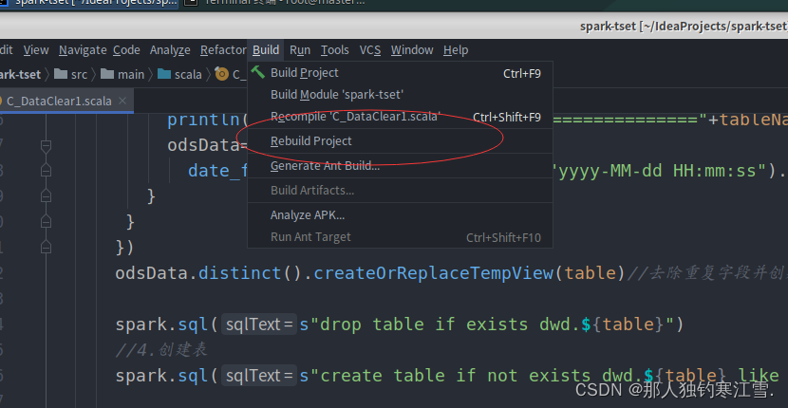Viewport: 788px width, 408px height.
Task: Open the VCS menu
Action: (370, 50)
